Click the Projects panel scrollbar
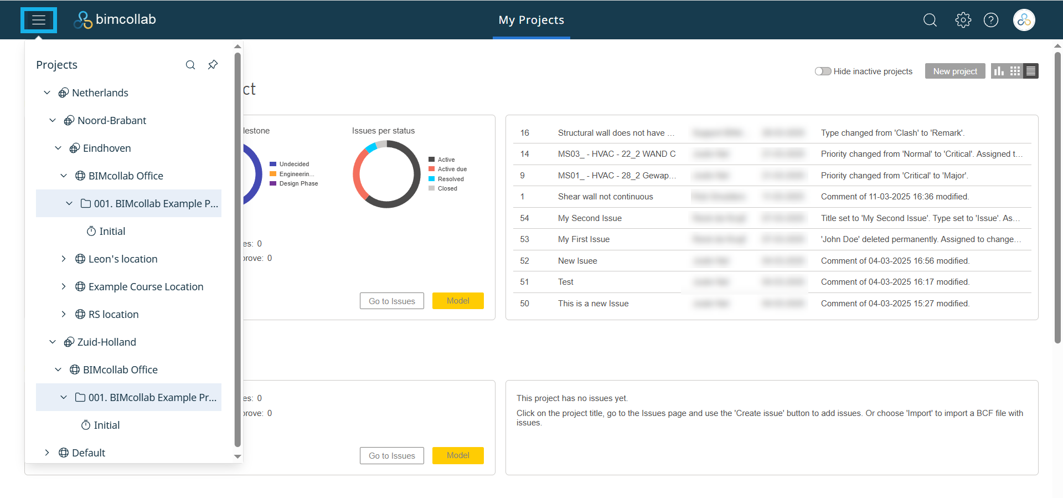Screen dimensions: 1063x498 [x=238, y=249]
